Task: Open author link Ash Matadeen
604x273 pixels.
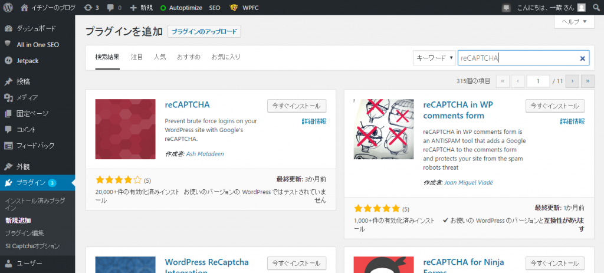Action: pyautogui.click(x=205, y=154)
